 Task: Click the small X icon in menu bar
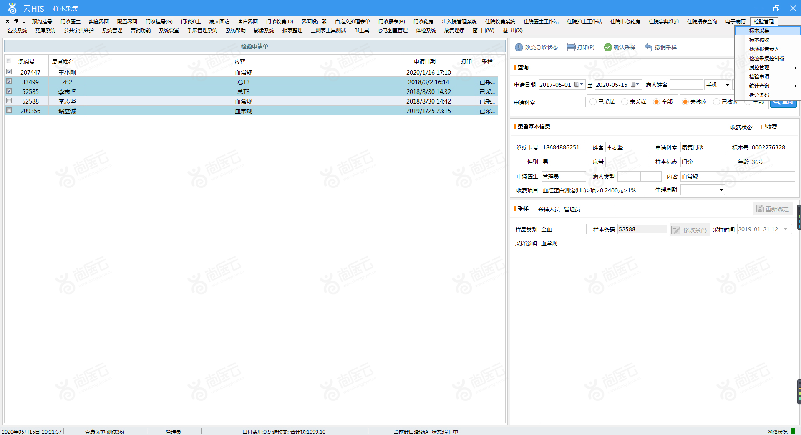(x=8, y=21)
